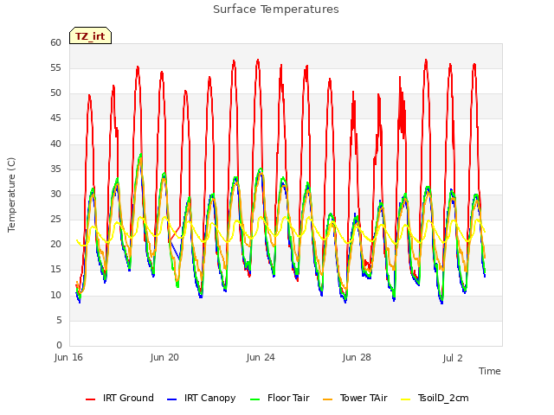Viewport: 554px width, 415px height.
Task: Click the 45 y-axis tick label
Action: coord(55,118)
